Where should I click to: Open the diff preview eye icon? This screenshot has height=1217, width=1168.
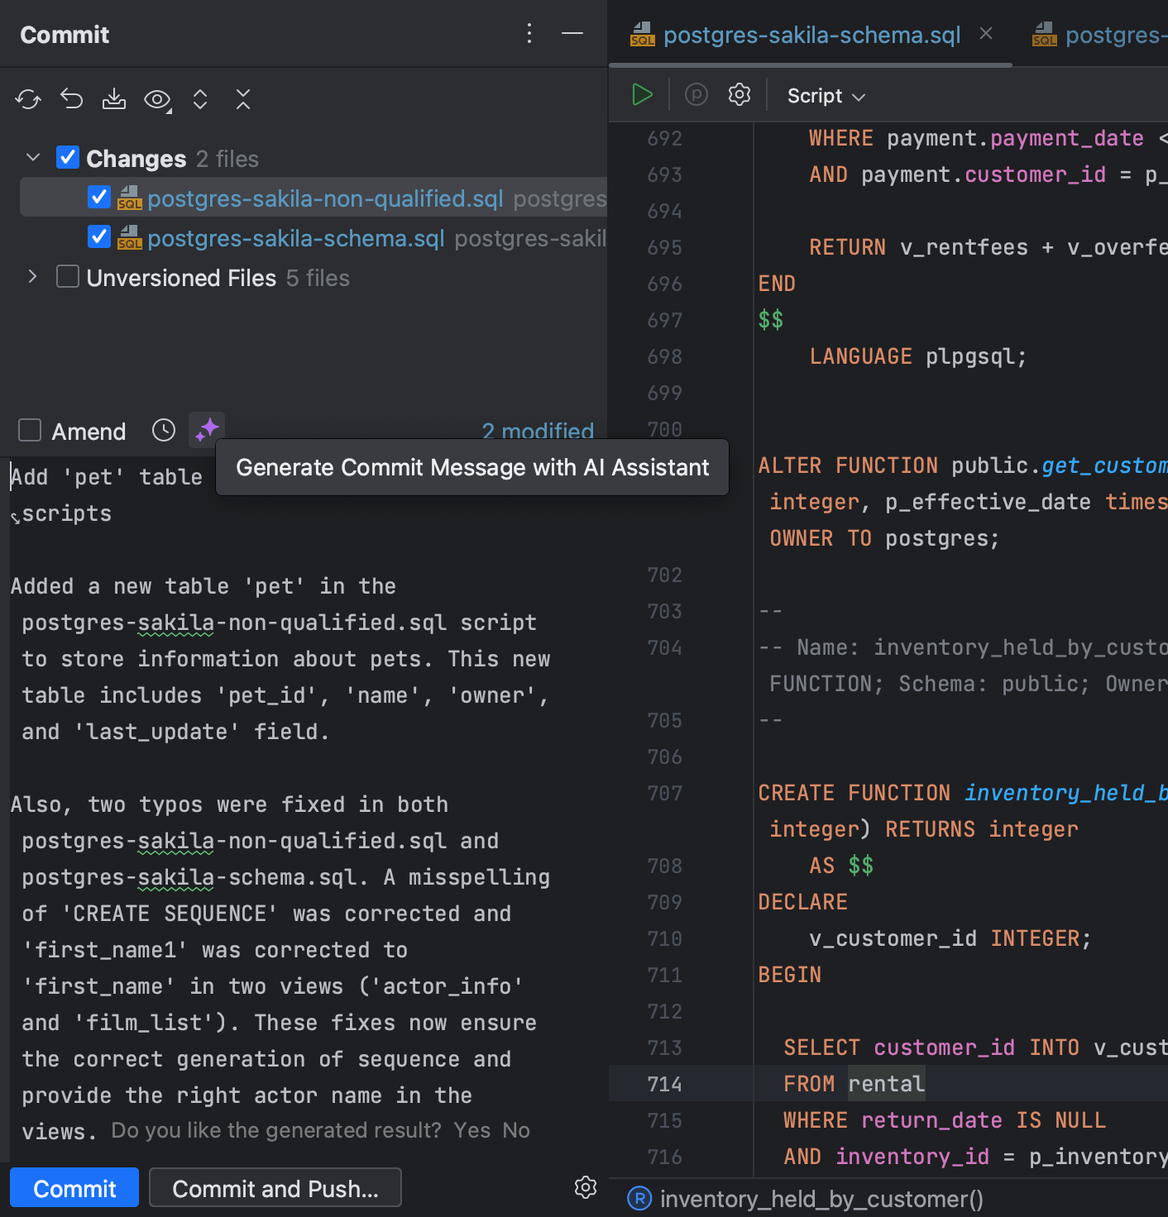point(157,99)
